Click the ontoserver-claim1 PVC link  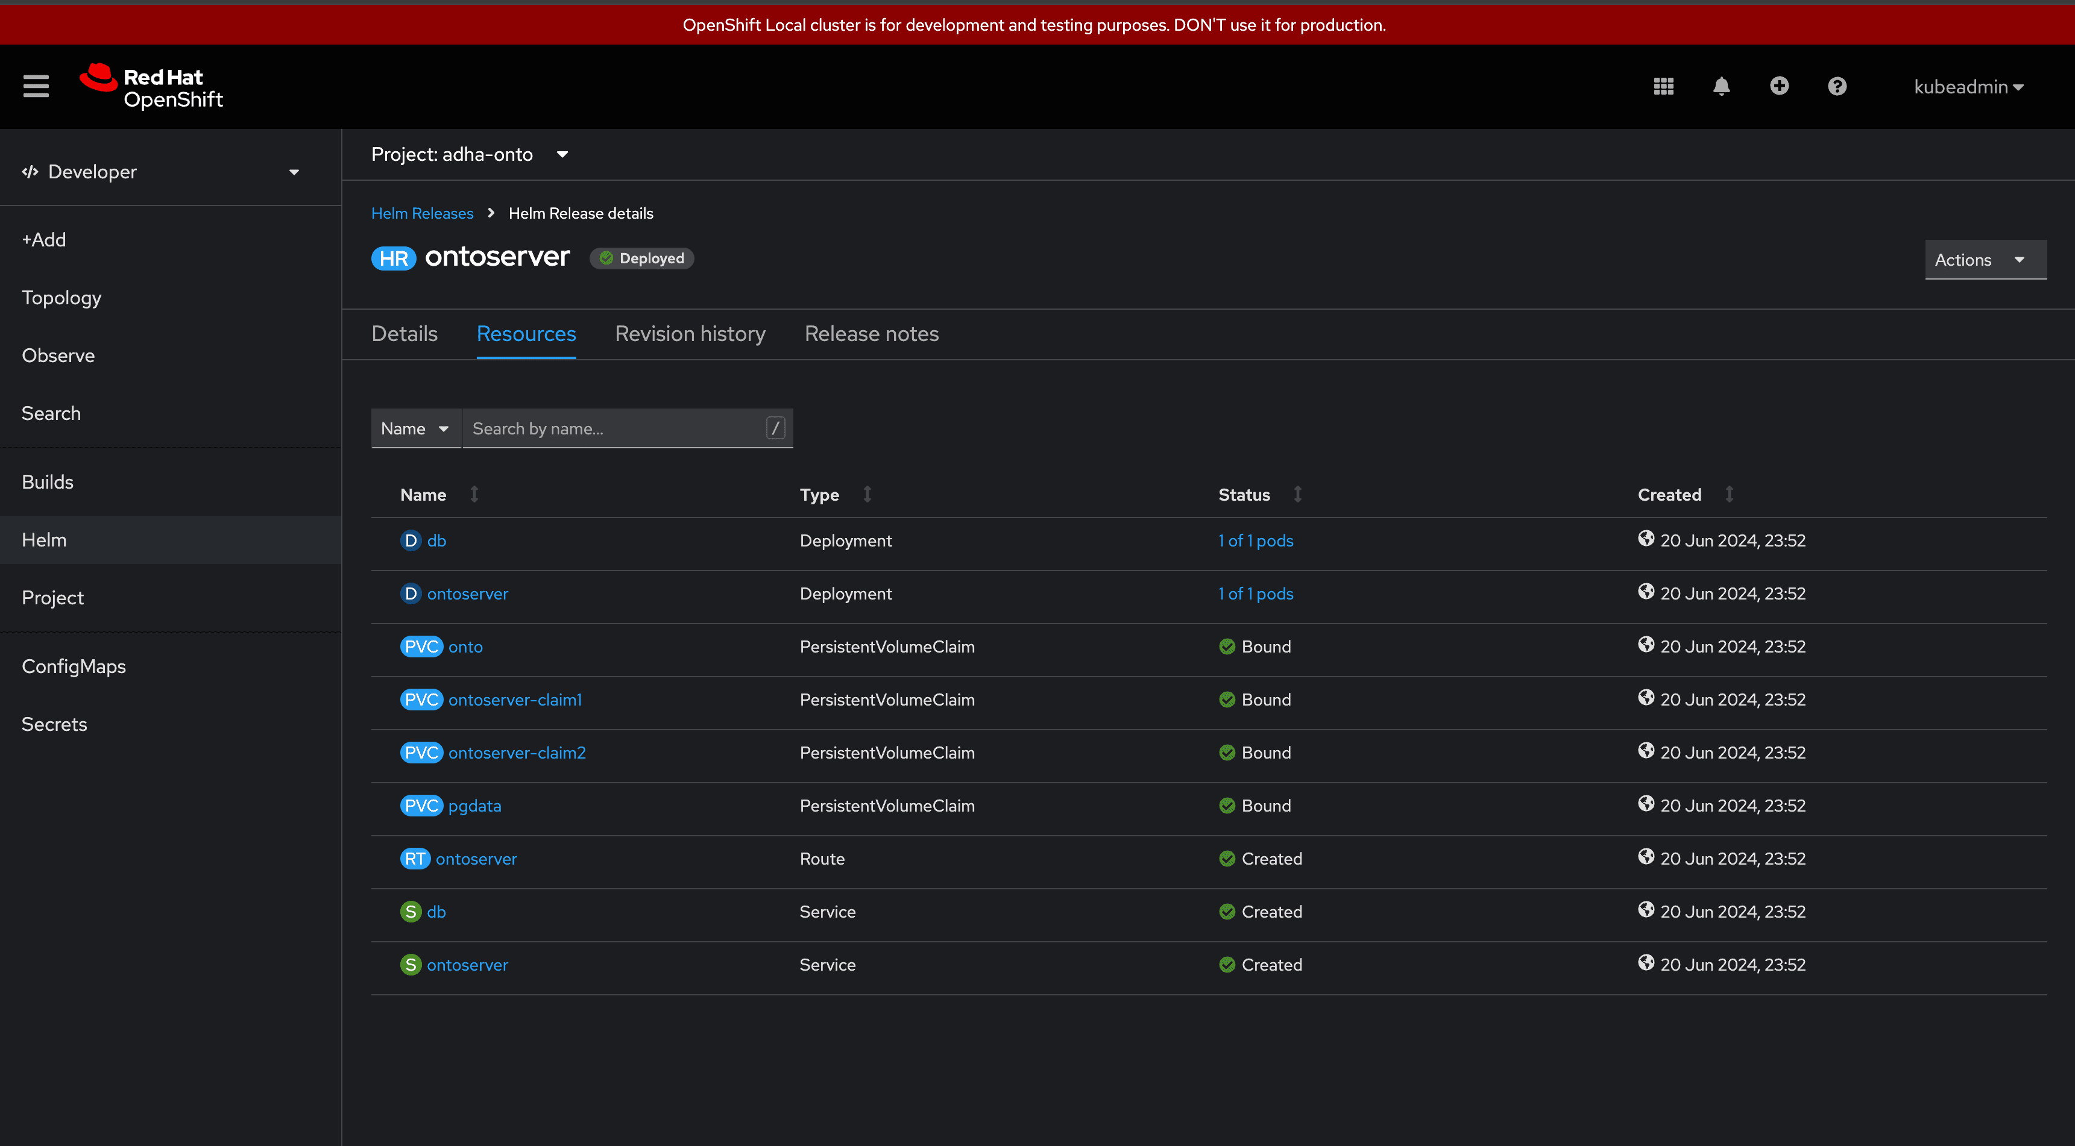(x=514, y=698)
